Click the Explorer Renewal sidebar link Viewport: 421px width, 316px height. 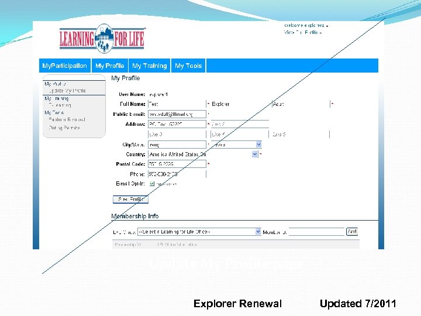click(67, 119)
